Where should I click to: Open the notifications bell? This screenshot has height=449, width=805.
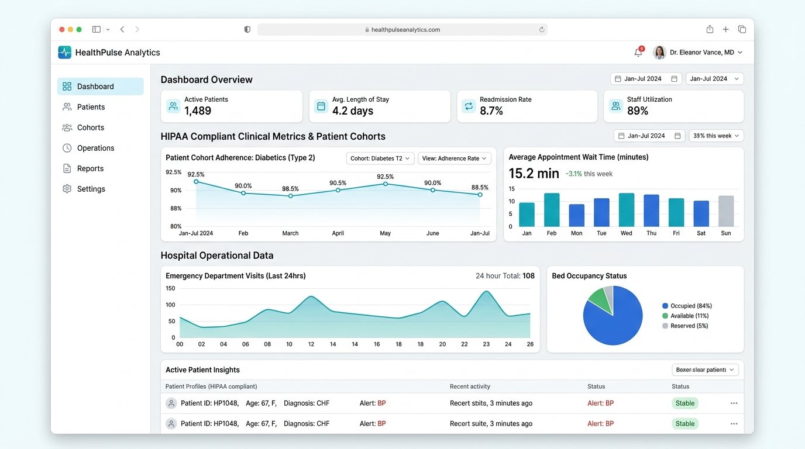click(638, 53)
